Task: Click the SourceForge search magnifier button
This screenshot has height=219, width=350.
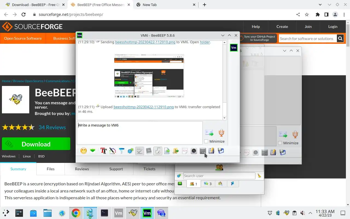Action: [340, 39]
